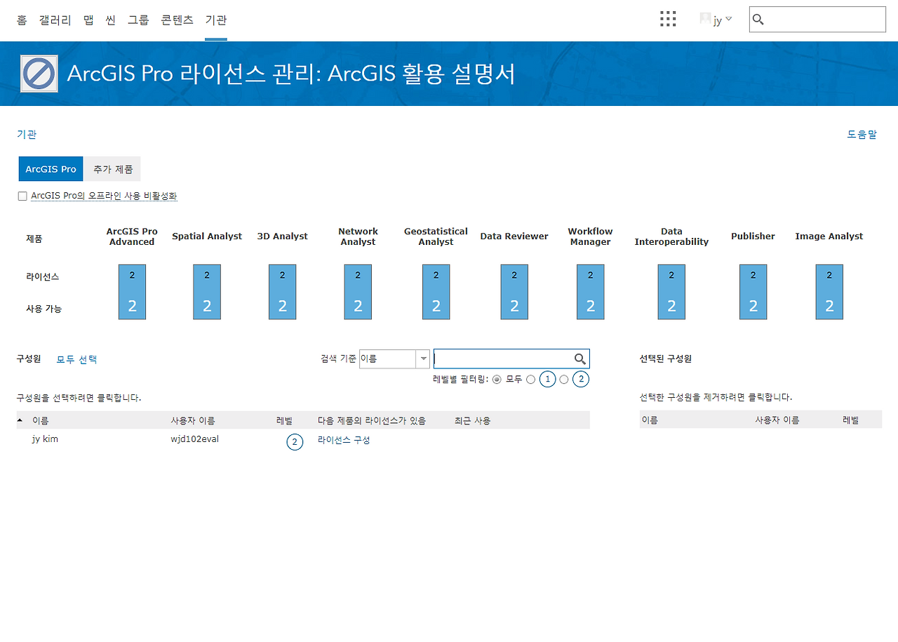Open the 도움말 help link
This screenshot has width=898, height=642.
(862, 134)
